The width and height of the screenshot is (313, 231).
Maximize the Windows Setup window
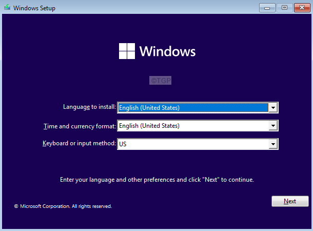284,8
